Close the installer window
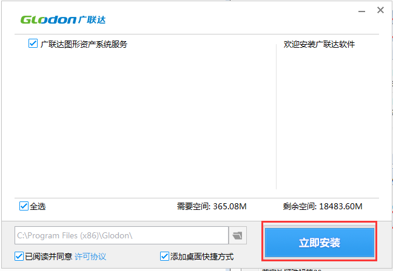This screenshot has width=393, height=271. [380, 10]
